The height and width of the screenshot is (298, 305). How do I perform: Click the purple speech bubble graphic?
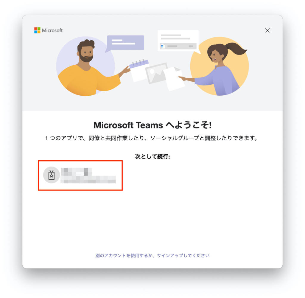pos(125,44)
